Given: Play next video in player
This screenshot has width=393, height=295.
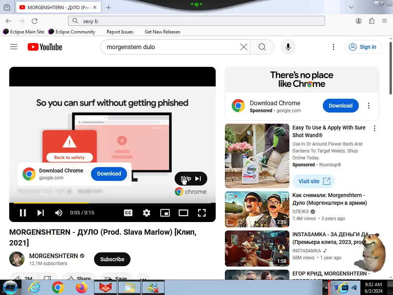Looking at the screenshot, I should [x=41, y=213].
